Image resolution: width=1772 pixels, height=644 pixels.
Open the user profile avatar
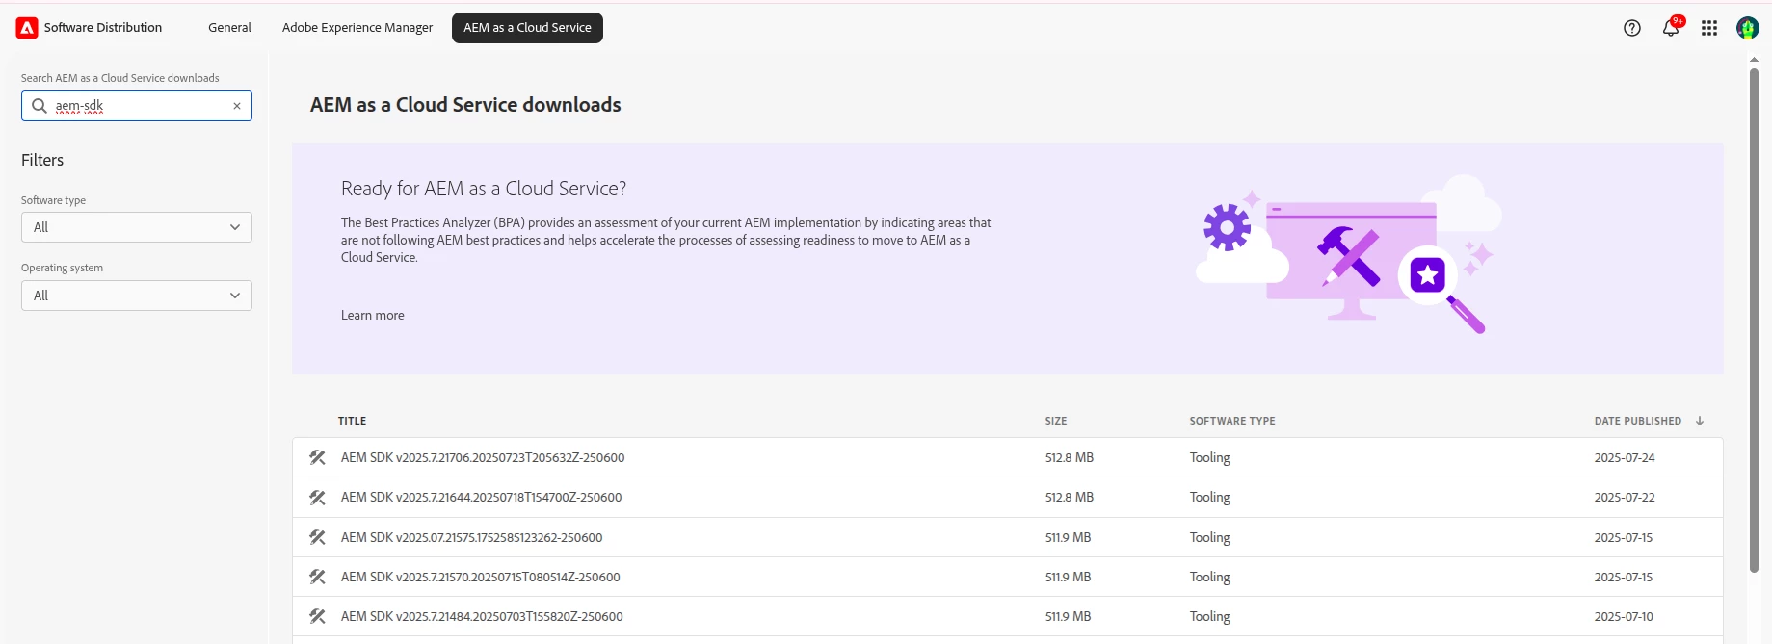coord(1748,28)
